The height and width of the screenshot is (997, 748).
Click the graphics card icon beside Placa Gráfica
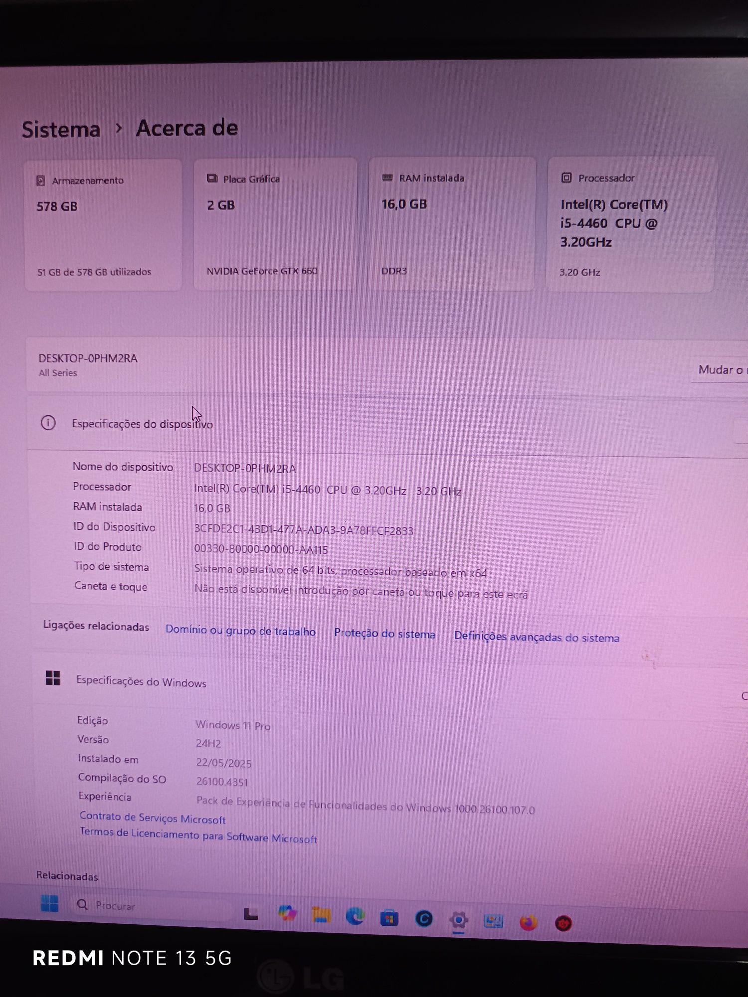click(x=212, y=178)
